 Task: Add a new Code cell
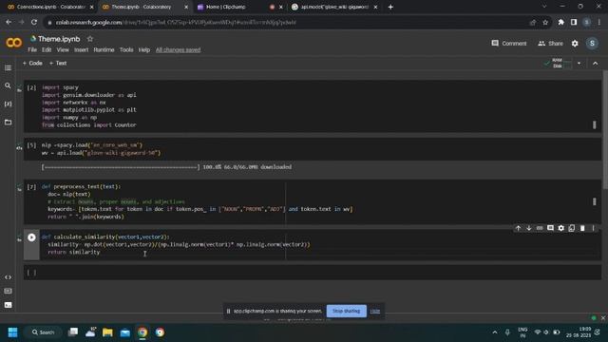[32, 64]
